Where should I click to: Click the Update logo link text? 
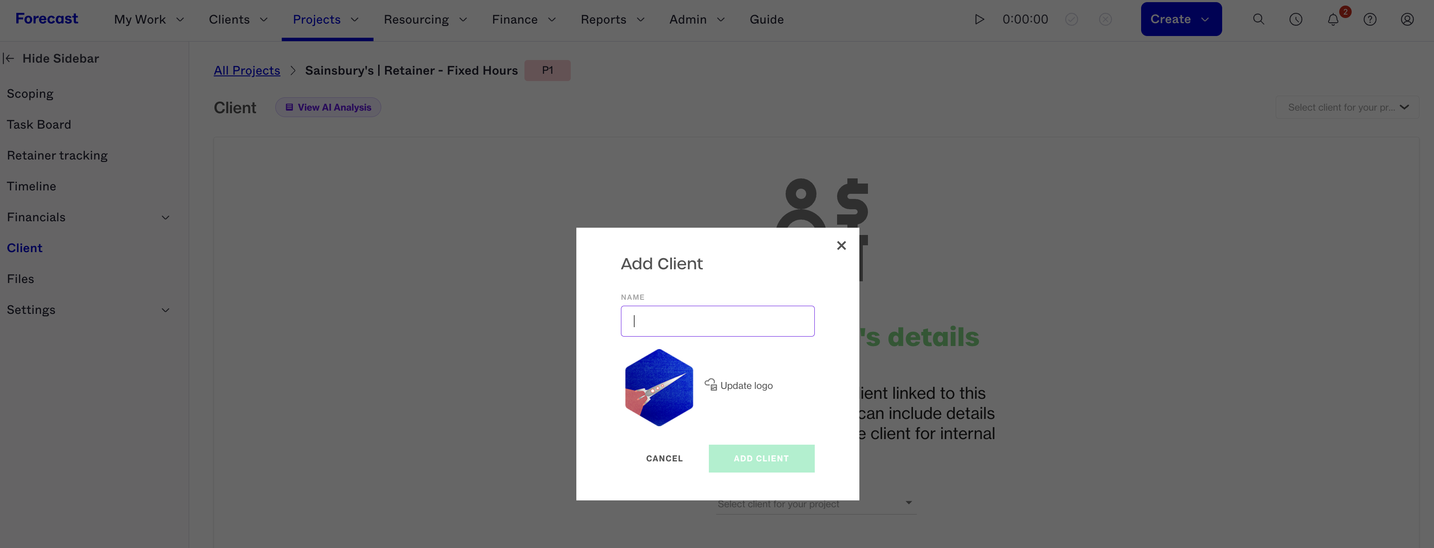click(x=746, y=385)
